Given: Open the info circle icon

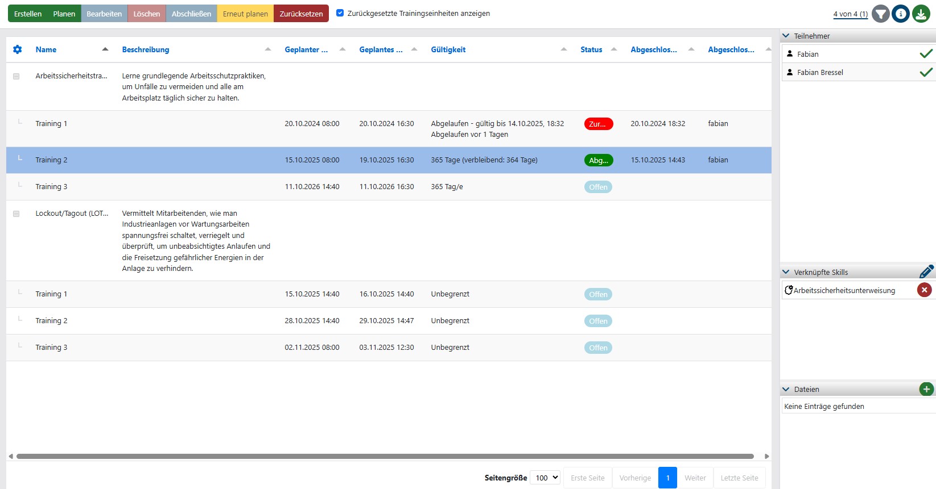Looking at the screenshot, I should pyautogui.click(x=901, y=14).
